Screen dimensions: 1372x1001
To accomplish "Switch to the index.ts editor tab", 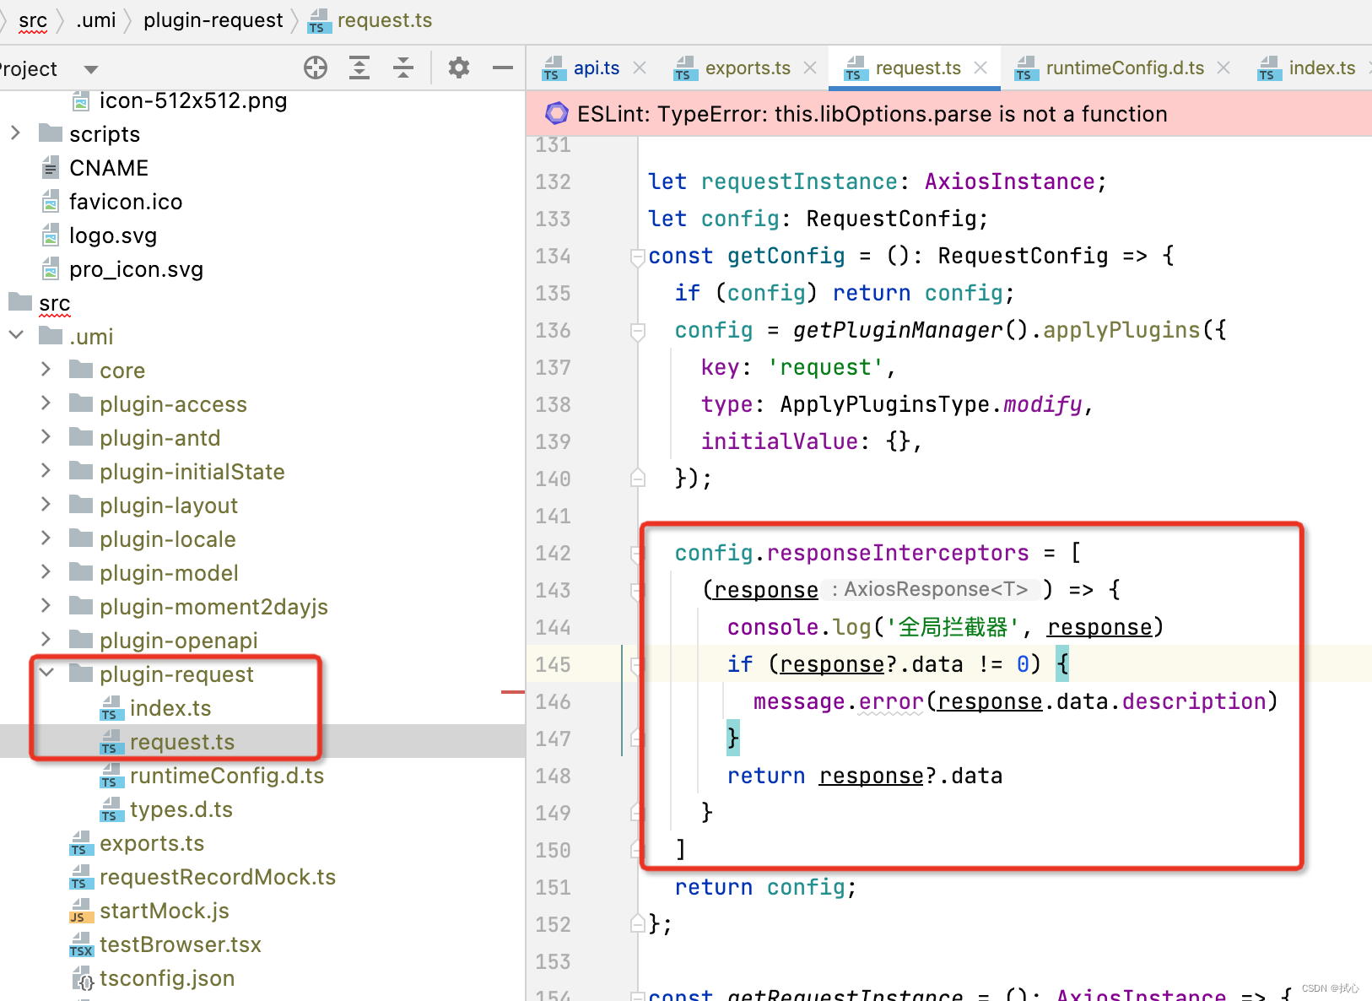I will (x=1322, y=68).
